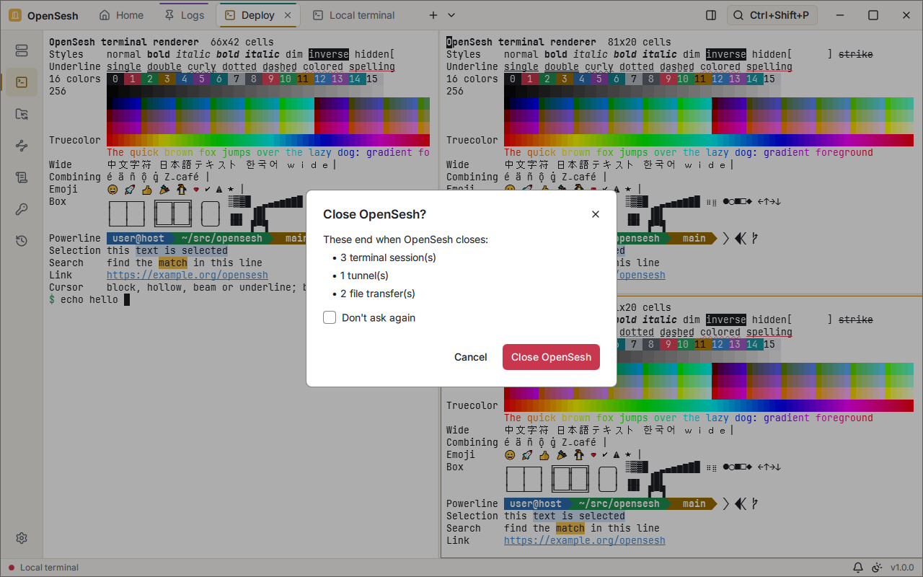This screenshot has width=923, height=577.
Task: Open the snippets scroll sidebar icon
Action: tap(22, 177)
